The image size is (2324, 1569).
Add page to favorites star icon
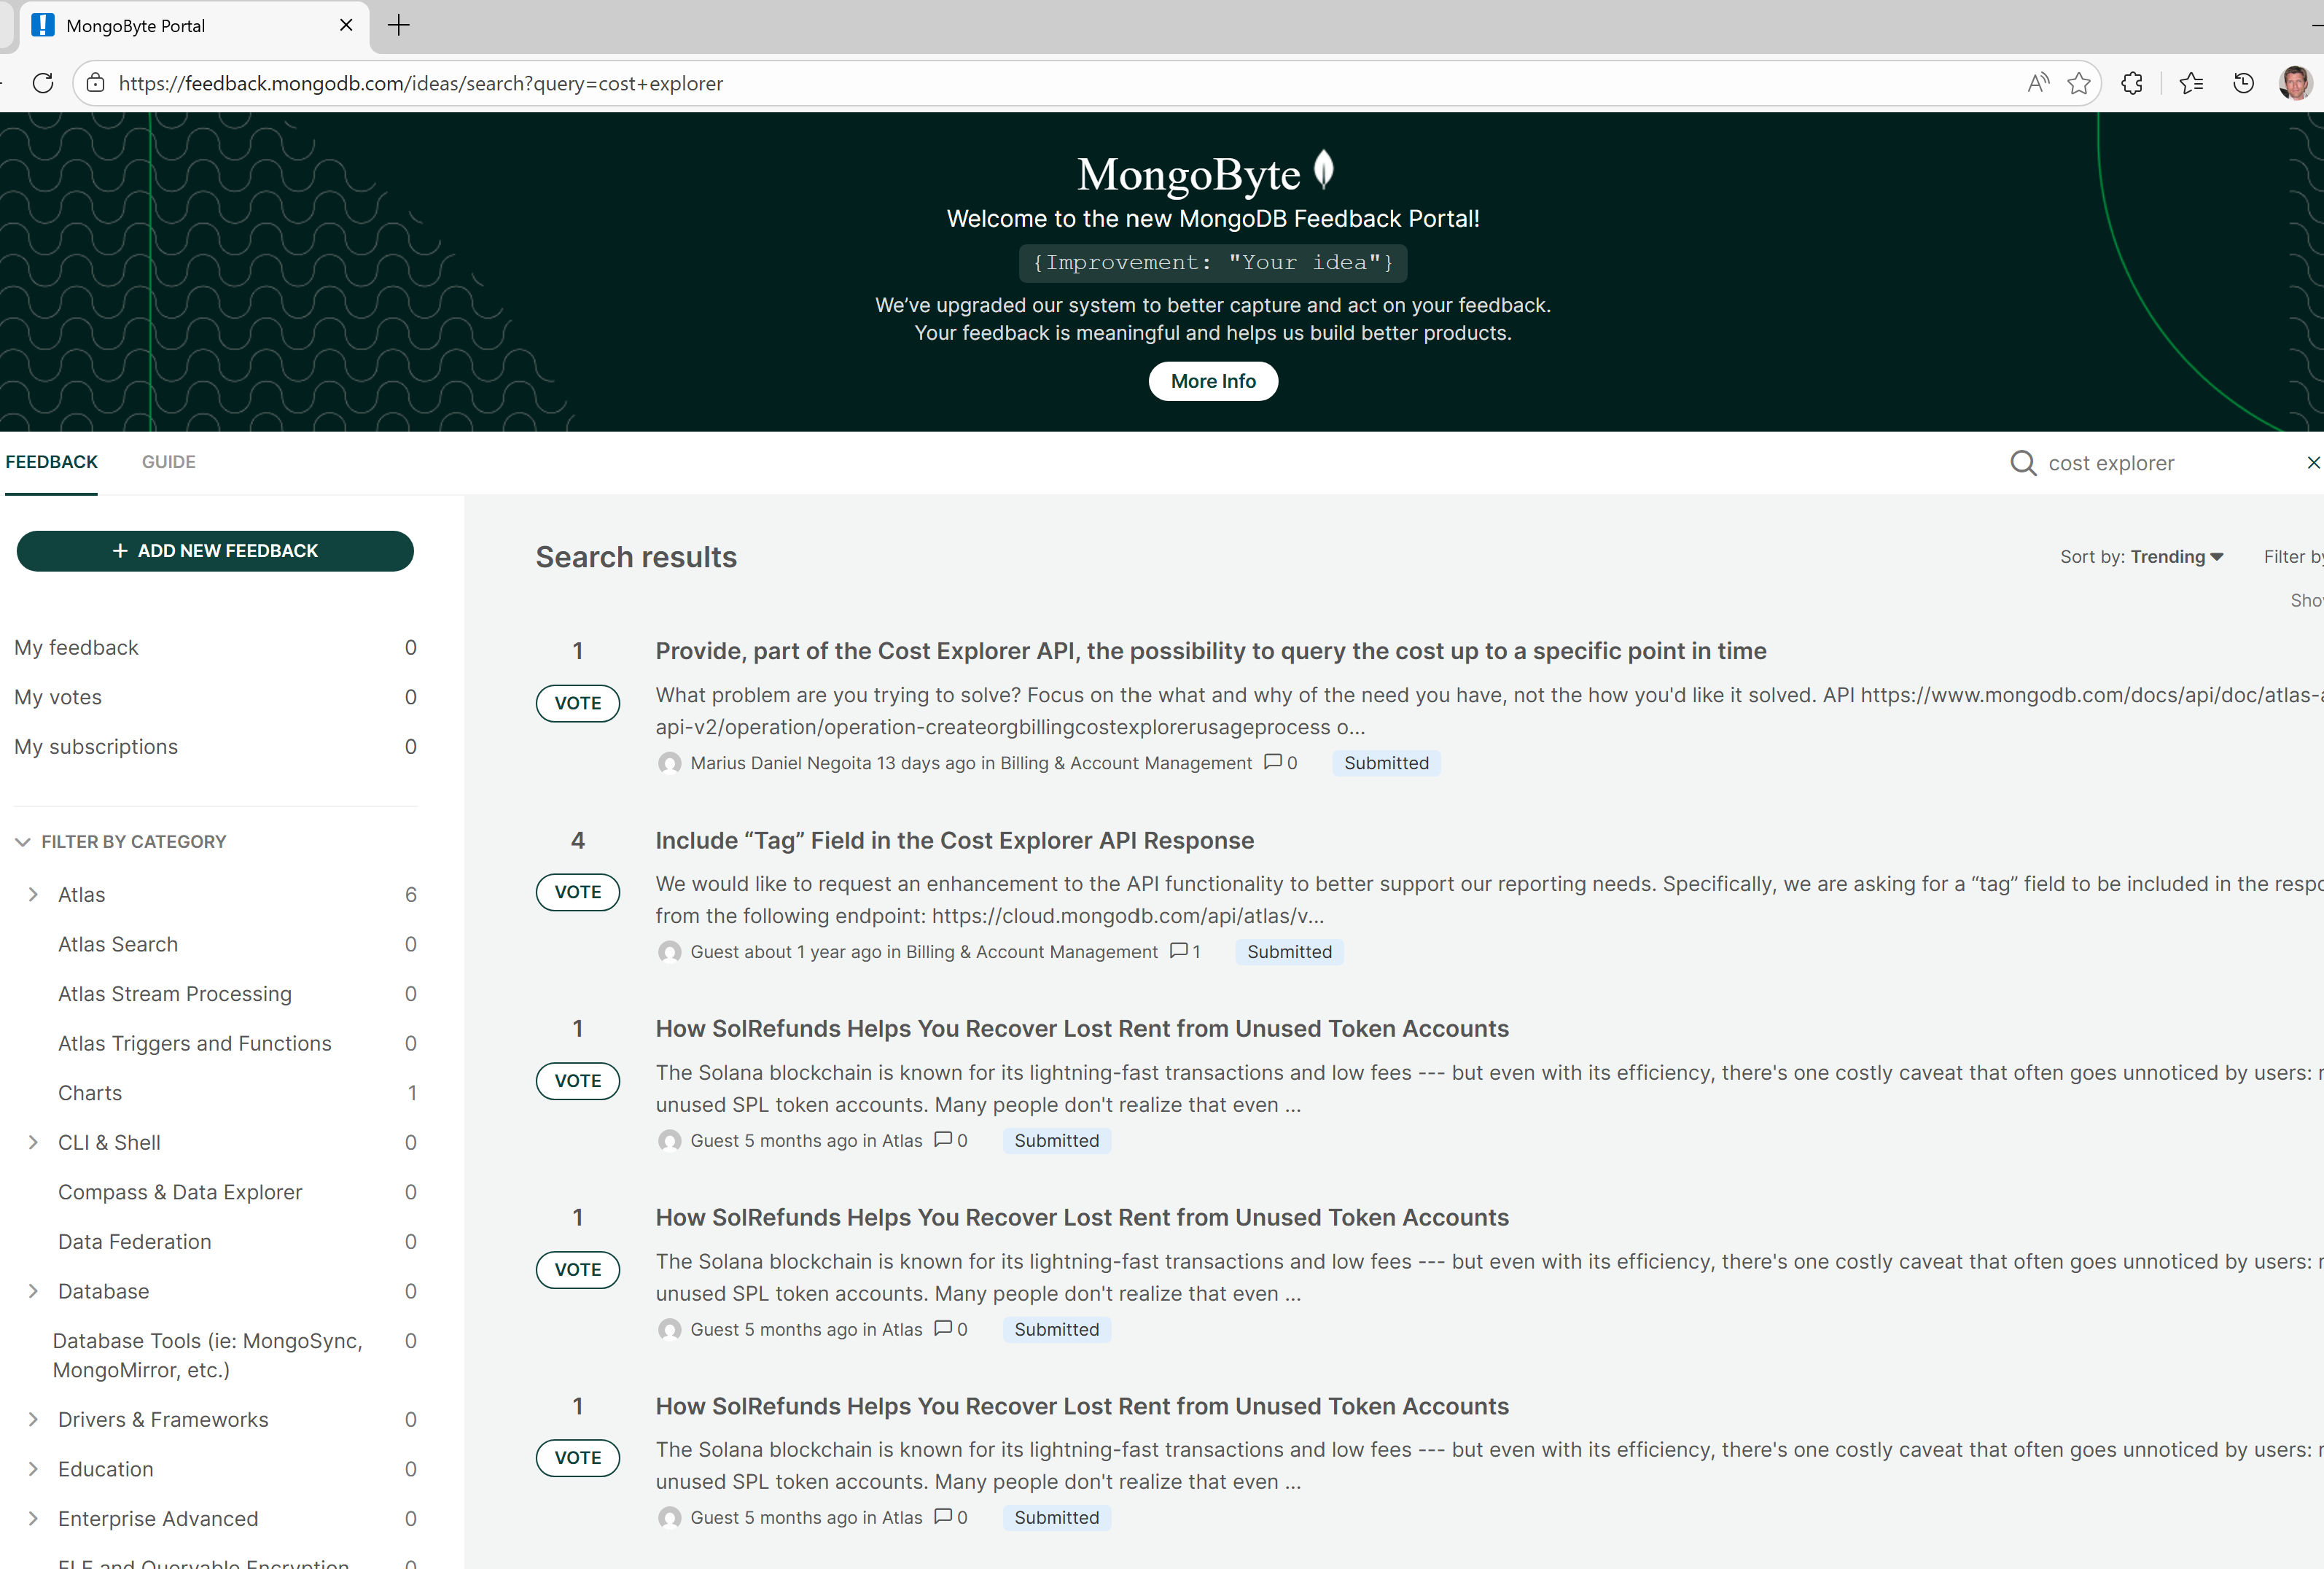pos(2079,83)
